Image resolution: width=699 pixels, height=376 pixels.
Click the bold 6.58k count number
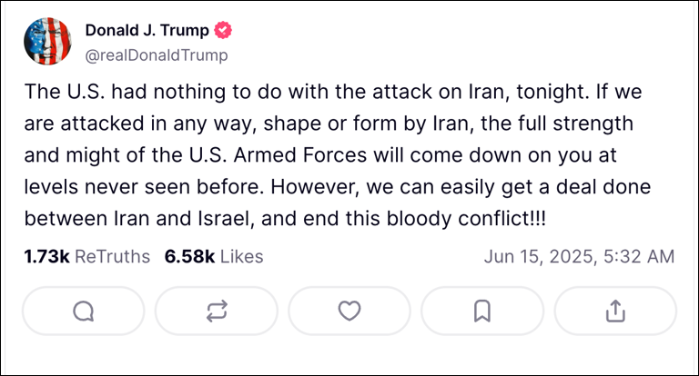189,257
